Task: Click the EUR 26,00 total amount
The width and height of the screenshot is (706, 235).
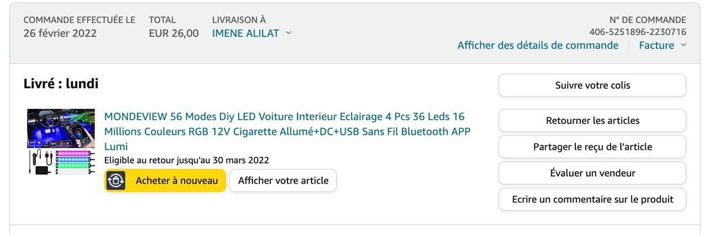Action: click(174, 33)
